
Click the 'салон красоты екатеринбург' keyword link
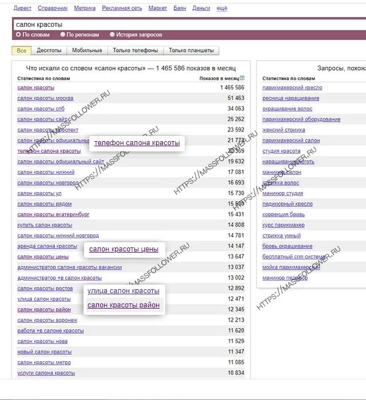53,215
